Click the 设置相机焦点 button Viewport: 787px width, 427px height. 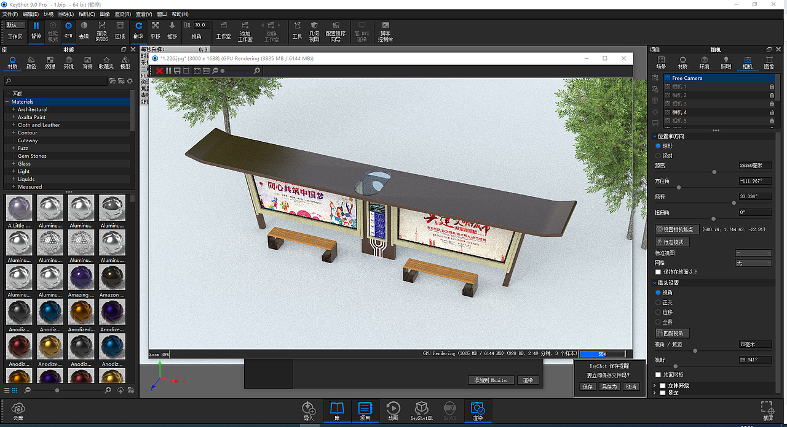coord(677,229)
